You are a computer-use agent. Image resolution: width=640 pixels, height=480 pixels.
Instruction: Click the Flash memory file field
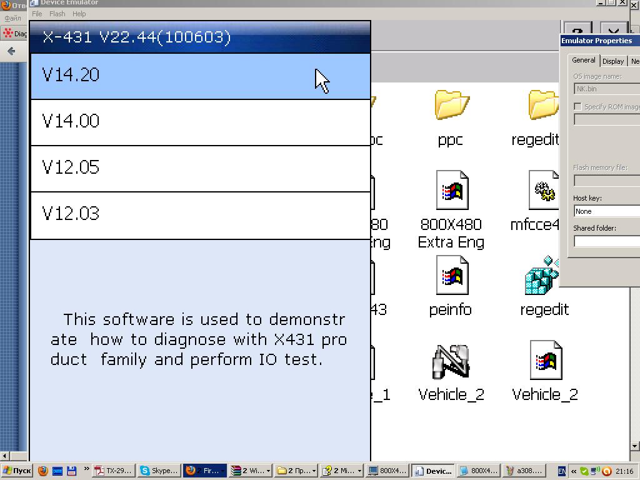tap(607, 181)
